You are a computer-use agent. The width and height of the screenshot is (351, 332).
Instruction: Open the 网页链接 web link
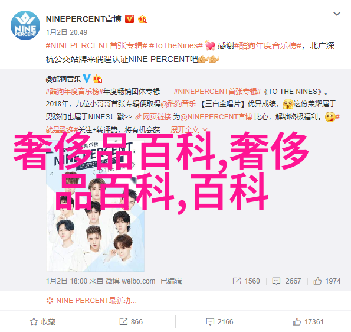(x=153, y=117)
